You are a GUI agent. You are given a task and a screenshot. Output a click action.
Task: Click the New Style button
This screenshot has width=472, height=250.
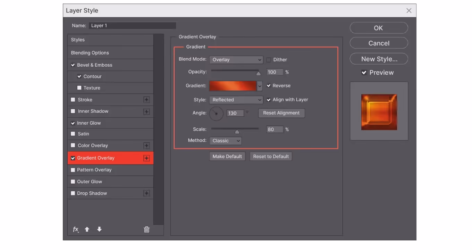coord(379,59)
